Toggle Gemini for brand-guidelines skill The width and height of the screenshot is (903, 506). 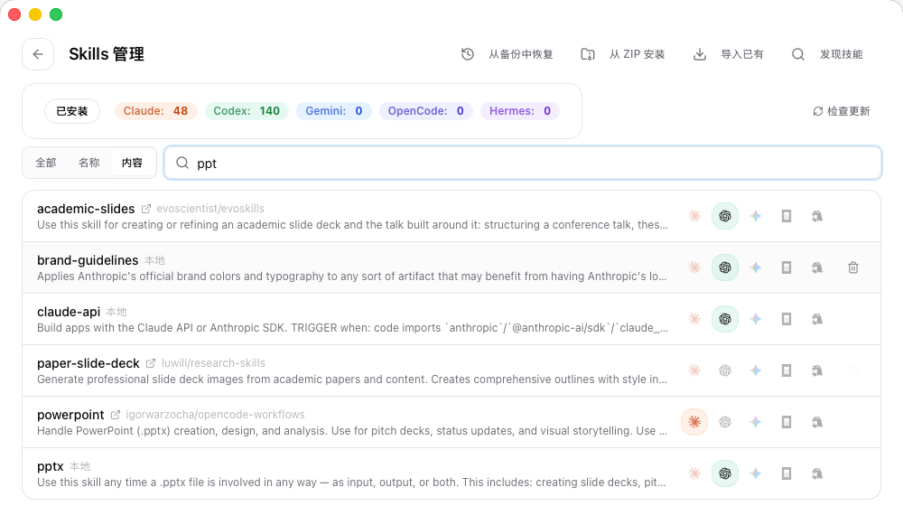tap(756, 267)
